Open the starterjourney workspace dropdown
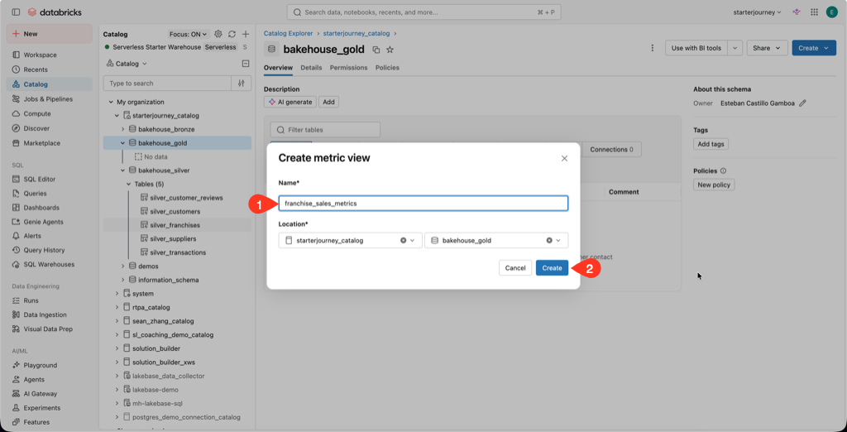Image resolution: width=847 pixels, height=432 pixels. click(x=757, y=12)
